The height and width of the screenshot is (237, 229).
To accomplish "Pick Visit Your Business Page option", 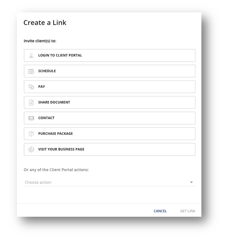I will point(109,149).
